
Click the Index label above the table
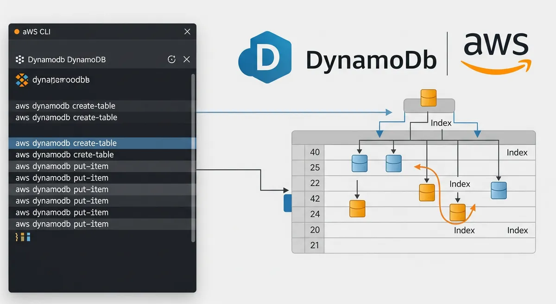pyautogui.click(x=441, y=123)
